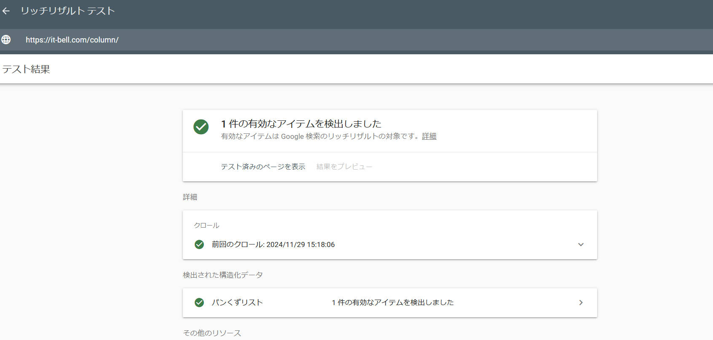Viewport: 713px width, 340px height.
Task: Click the 1 件の有効なアイテム text in the breadcrumb row
Action: [393, 303]
